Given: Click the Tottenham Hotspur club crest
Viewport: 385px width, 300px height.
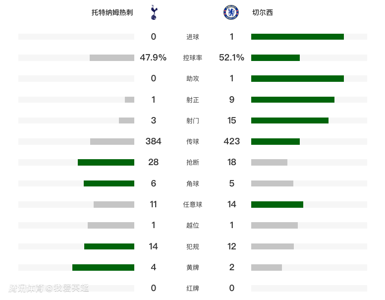Looking at the screenshot, I should click(x=154, y=12).
